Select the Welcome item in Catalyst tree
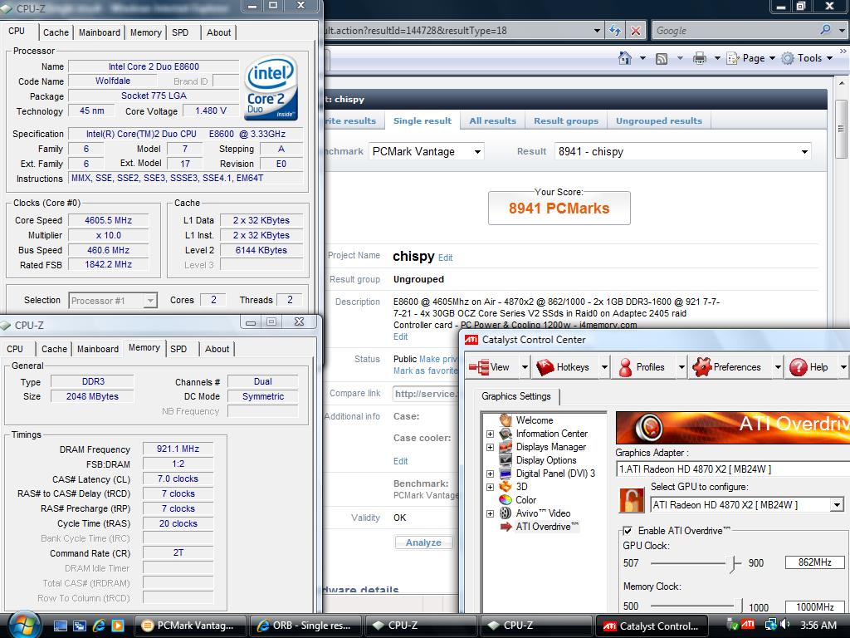 coord(534,420)
